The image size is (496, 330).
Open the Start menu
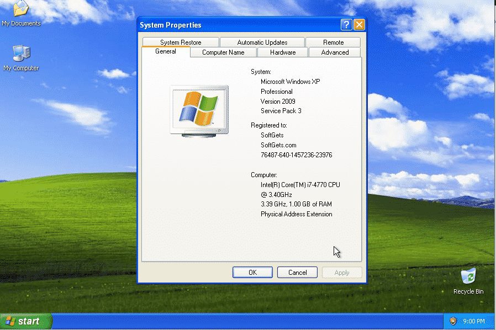tap(26, 321)
